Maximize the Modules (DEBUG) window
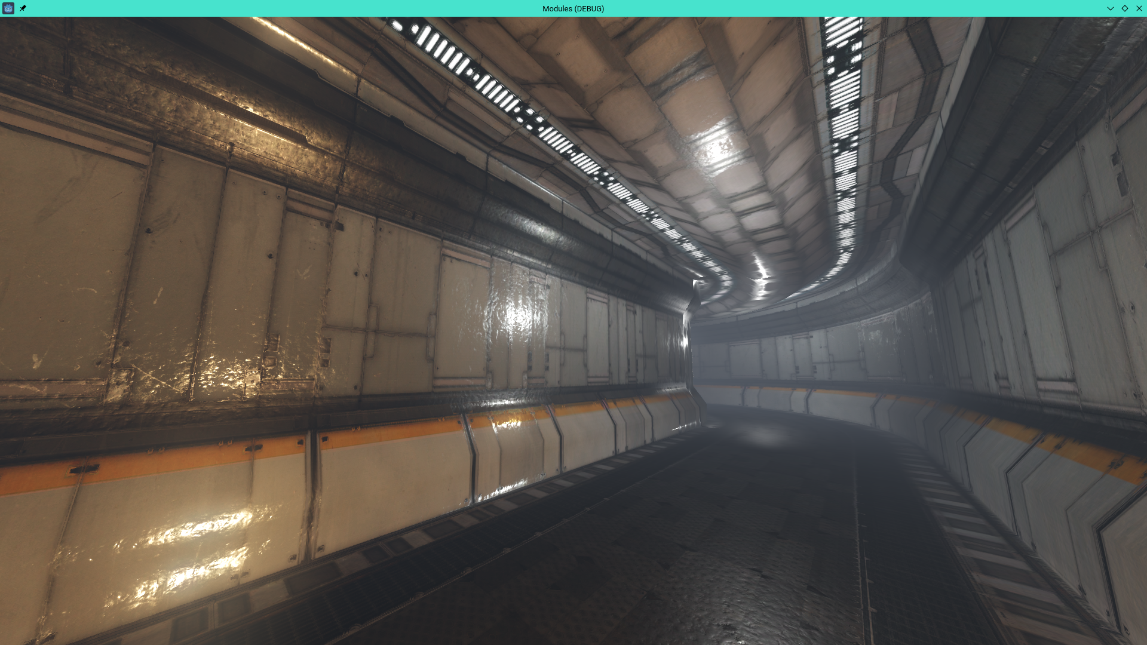1147x645 pixels. tap(1124, 8)
